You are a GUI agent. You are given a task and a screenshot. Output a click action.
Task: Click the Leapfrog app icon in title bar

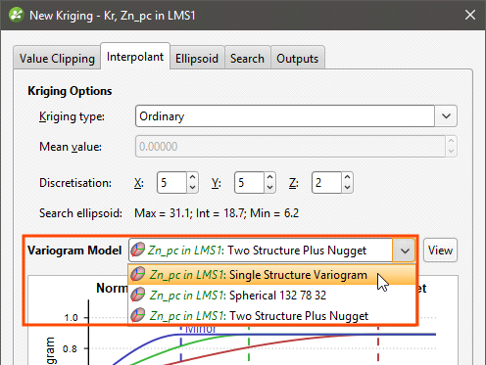(x=17, y=15)
